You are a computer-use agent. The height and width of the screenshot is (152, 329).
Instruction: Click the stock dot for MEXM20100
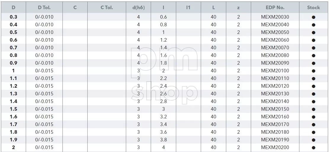[x=314, y=71]
